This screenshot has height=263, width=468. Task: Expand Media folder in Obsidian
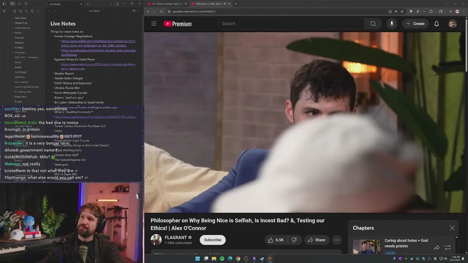tap(18, 33)
